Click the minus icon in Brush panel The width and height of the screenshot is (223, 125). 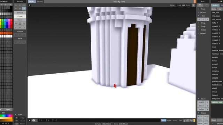[20, 27]
